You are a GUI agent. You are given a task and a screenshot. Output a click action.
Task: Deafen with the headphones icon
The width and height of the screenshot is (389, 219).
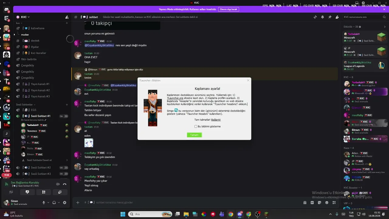(54, 203)
